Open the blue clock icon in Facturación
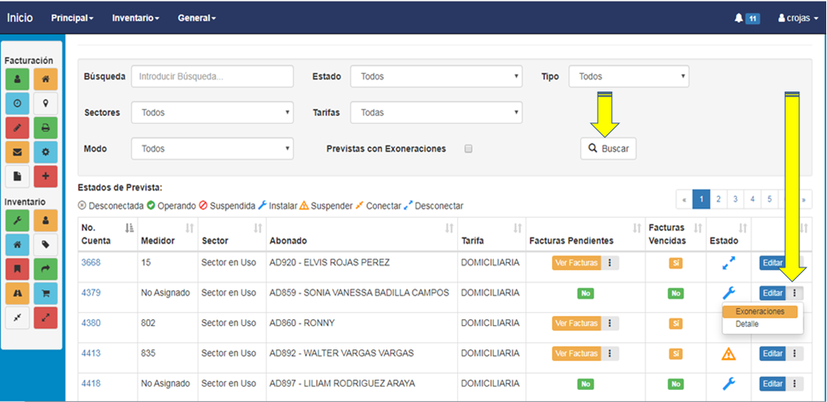Image resolution: width=827 pixels, height=402 pixels. (17, 104)
